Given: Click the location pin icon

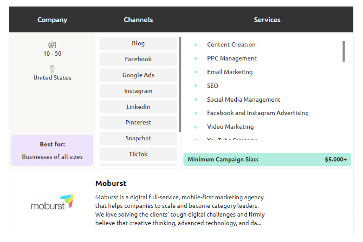Looking at the screenshot, I should (52, 69).
